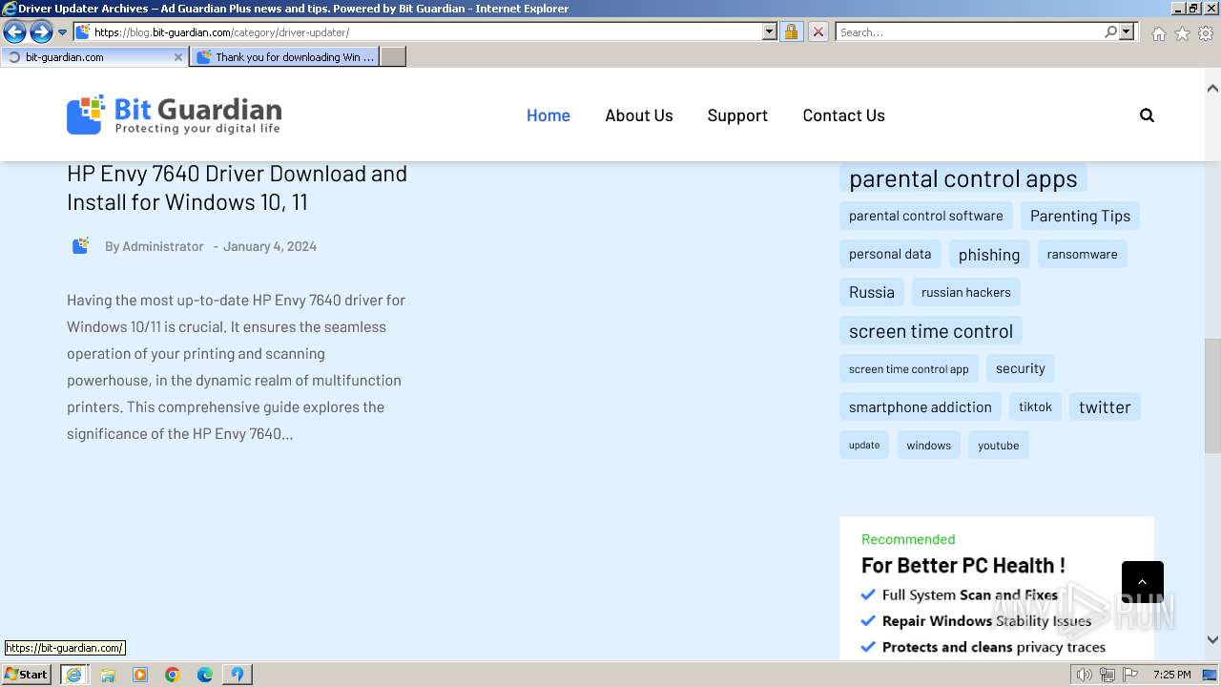Select the 'twitter' tag
This screenshot has height=687, width=1221.
pyautogui.click(x=1105, y=406)
